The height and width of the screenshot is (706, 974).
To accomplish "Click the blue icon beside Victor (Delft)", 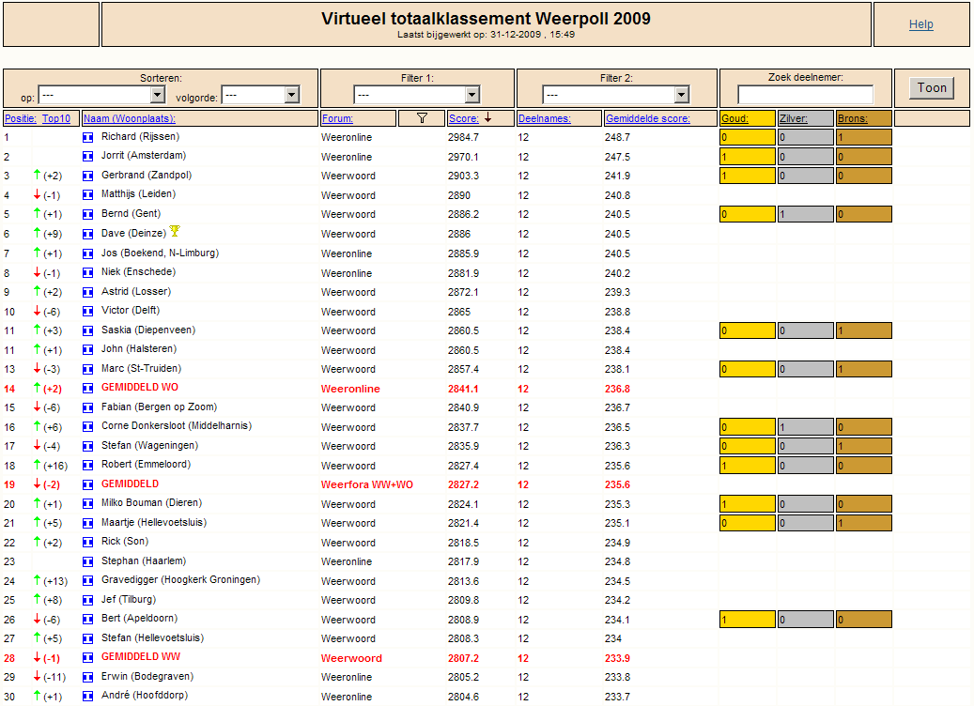I will pos(88,311).
